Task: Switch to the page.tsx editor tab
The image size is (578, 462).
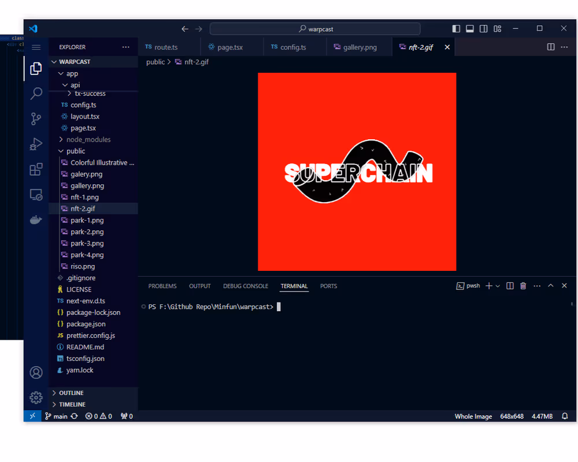Action: tap(229, 47)
